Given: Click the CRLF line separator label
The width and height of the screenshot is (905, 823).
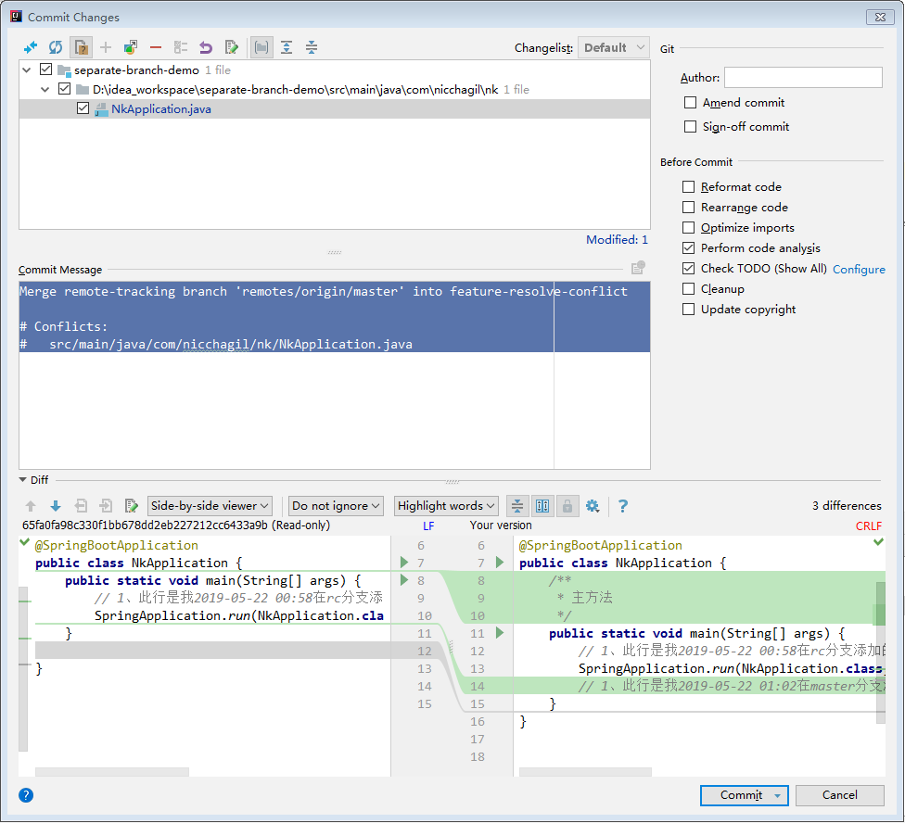Looking at the screenshot, I should coord(869,526).
